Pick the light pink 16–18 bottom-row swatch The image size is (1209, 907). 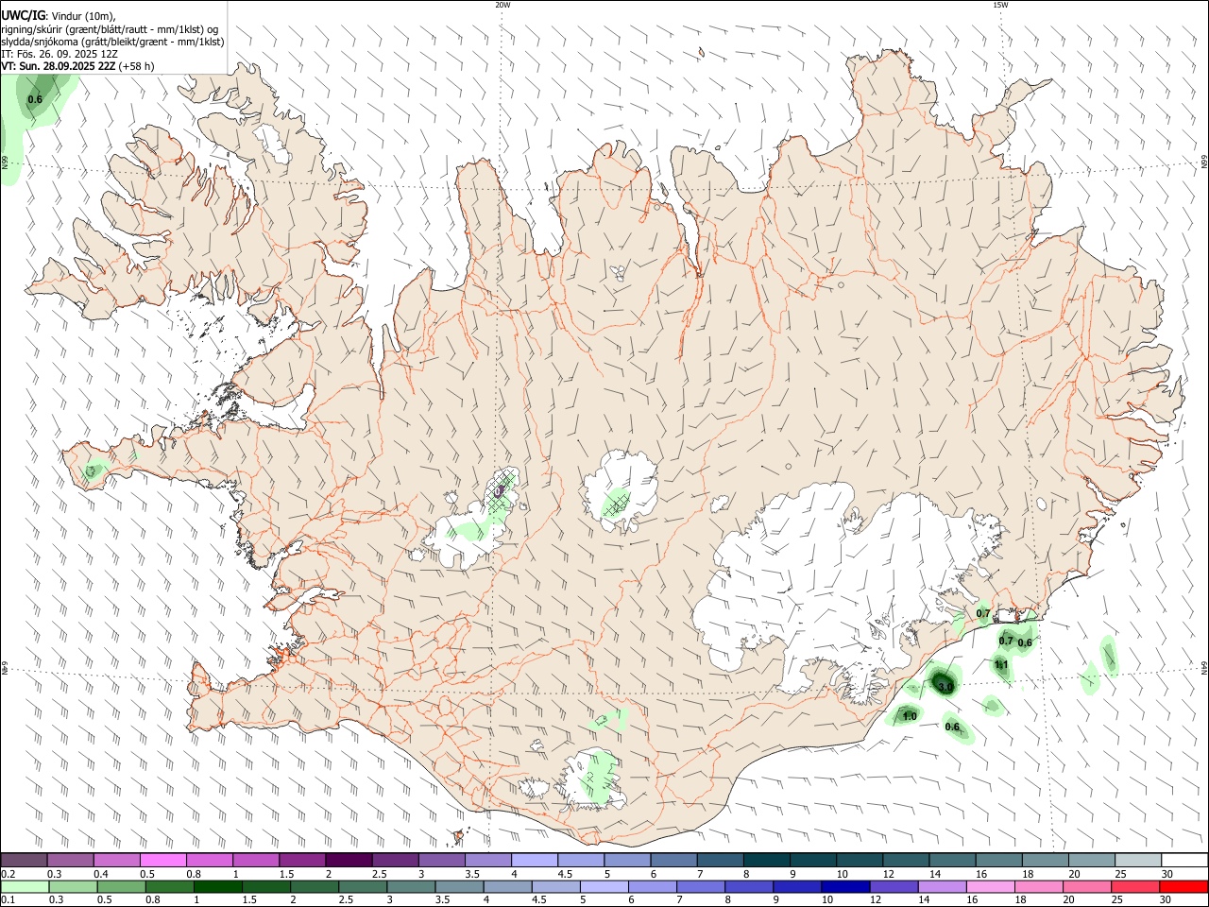pos(989,886)
